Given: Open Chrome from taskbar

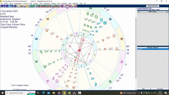Looking at the screenshot, I should (59, 93).
